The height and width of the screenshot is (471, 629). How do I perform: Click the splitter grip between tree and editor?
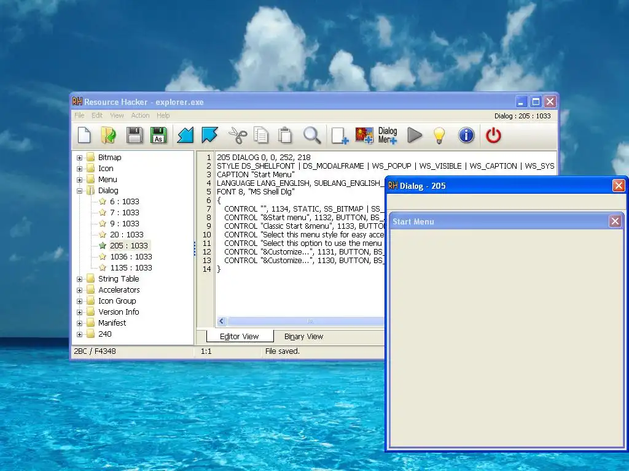pos(195,248)
